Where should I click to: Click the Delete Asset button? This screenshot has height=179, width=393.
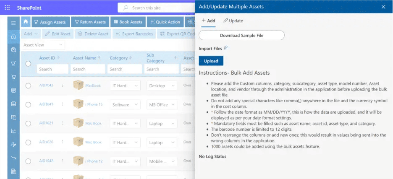tap(93, 34)
